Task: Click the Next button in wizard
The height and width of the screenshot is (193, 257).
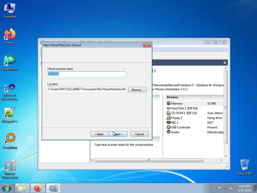Action: click(118, 134)
